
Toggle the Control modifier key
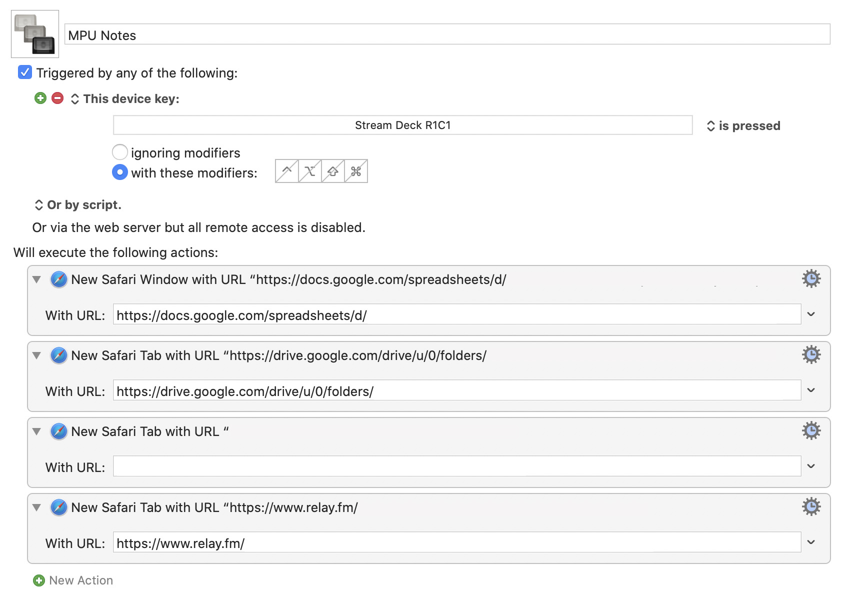pos(287,171)
